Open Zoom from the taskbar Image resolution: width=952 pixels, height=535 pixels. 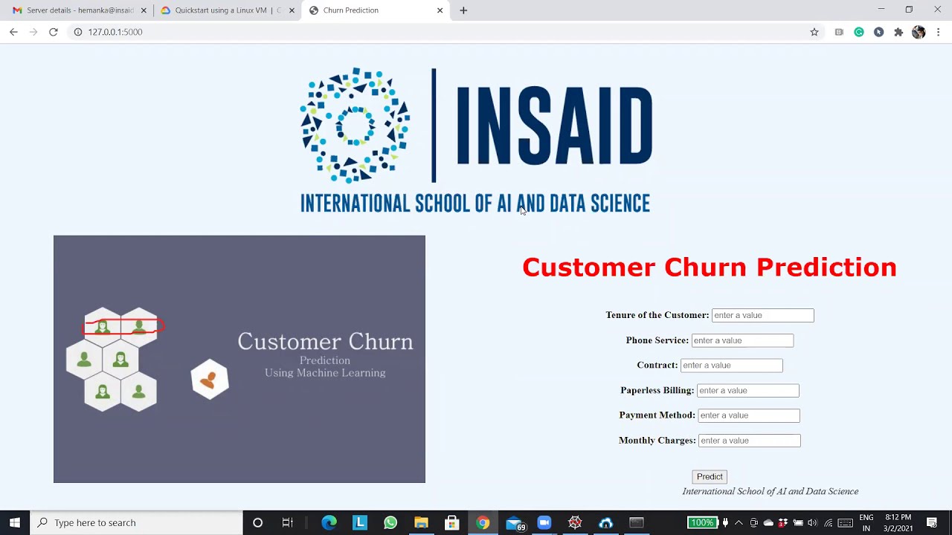pyautogui.click(x=544, y=522)
